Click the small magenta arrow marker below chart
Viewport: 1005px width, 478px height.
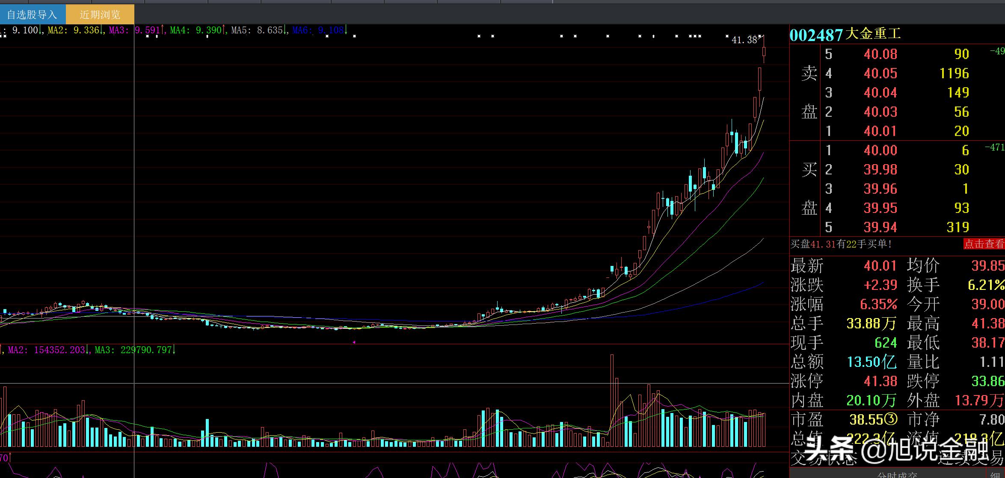354,342
